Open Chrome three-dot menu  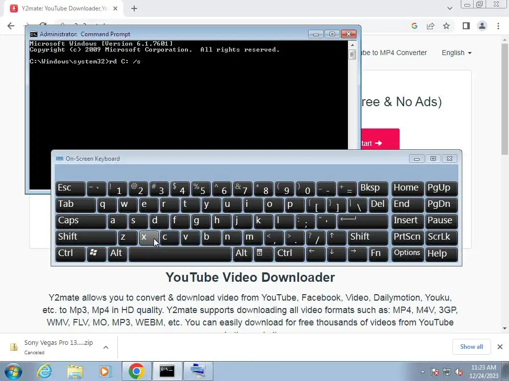(x=498, y=26)
